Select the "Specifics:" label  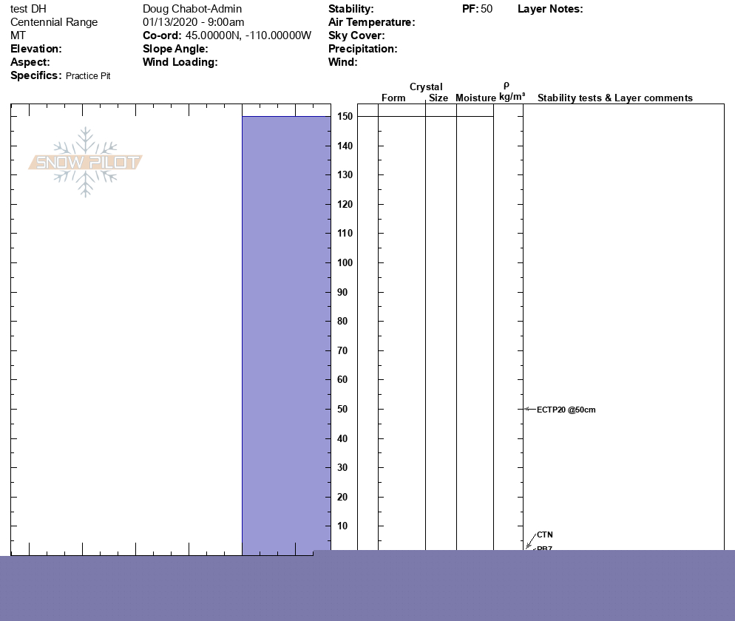pos(36,75)
